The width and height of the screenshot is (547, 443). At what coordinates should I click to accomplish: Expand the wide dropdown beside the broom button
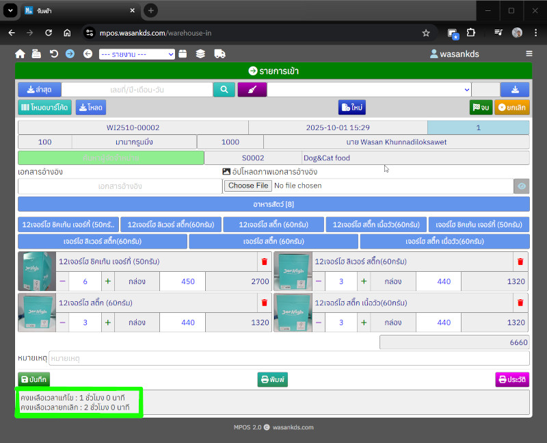point(369,90)
